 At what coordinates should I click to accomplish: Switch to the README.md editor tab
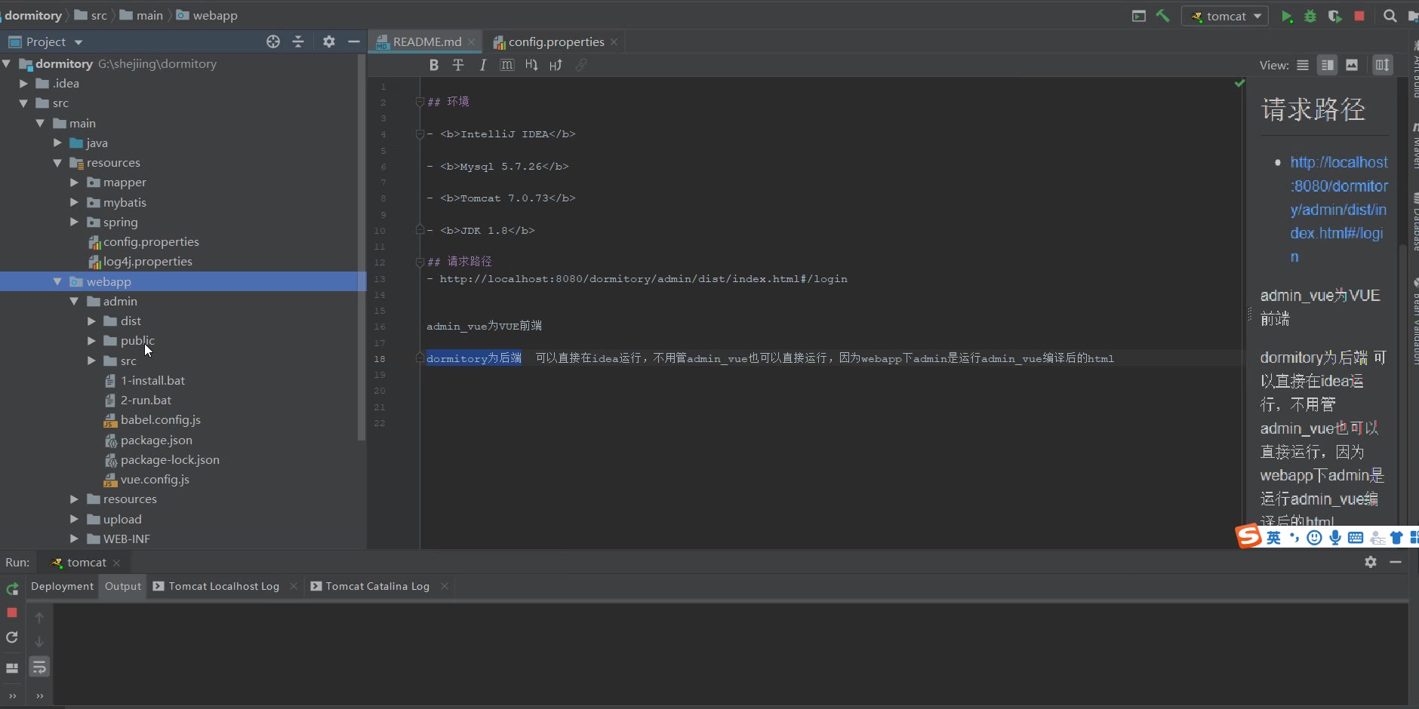click(426, 41)
